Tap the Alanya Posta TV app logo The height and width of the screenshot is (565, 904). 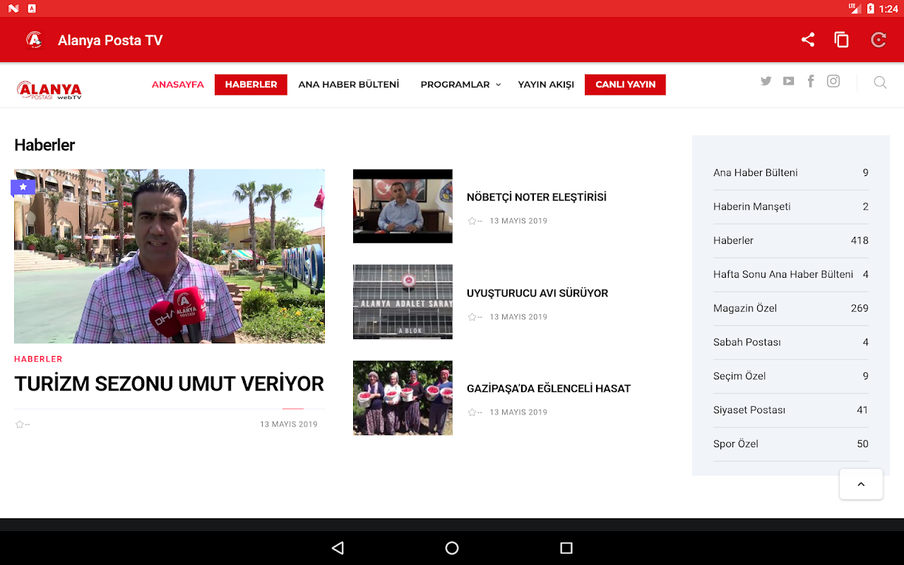(34, 40)
